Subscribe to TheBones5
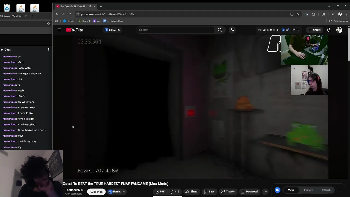This screenshot has height=197, width=350. [x=96, y=192]
